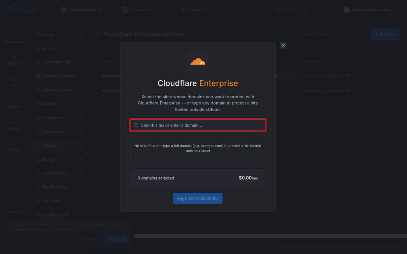Click the "Cloudflare Enterprise" dialog heading
The width and height of the screenshot is (407, 254).
[198, 83]
